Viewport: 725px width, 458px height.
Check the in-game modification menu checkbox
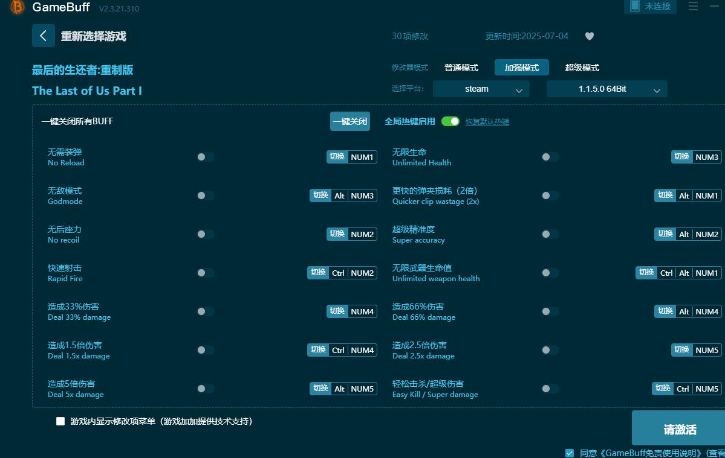60,421
